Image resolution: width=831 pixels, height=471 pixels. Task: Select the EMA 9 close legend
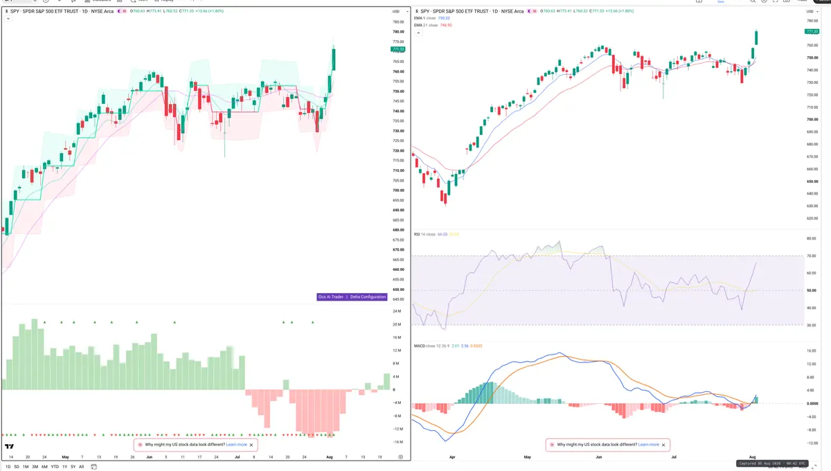(425, 18)
